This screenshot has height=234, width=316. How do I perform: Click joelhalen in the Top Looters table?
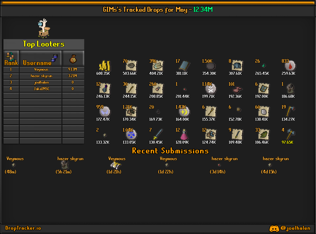[x=41, y=82]
